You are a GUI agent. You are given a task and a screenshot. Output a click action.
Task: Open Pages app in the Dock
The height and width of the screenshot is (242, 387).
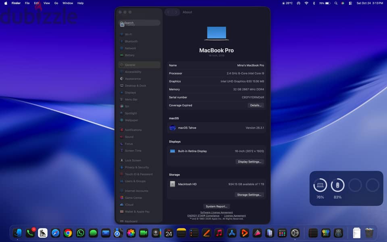click(206, 233)
